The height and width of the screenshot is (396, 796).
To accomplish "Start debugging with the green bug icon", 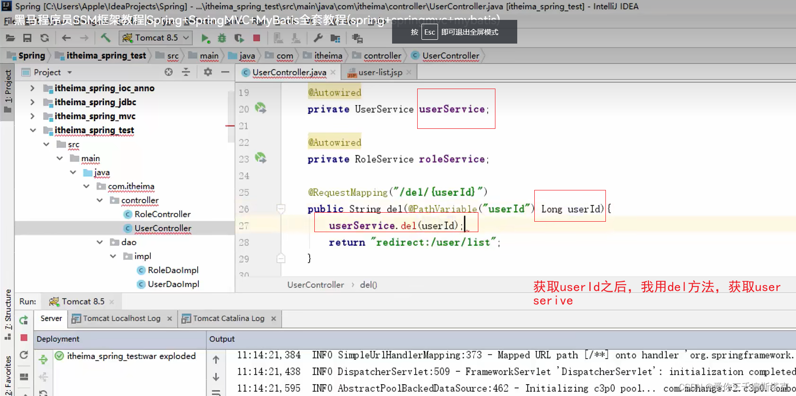I will (x=222, y=38).
